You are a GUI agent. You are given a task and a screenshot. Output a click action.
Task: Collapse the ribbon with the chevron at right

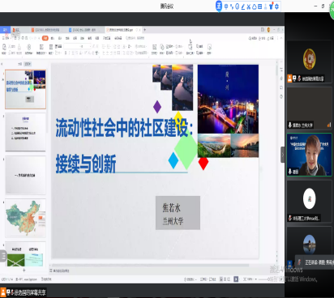tap(281, 38)
